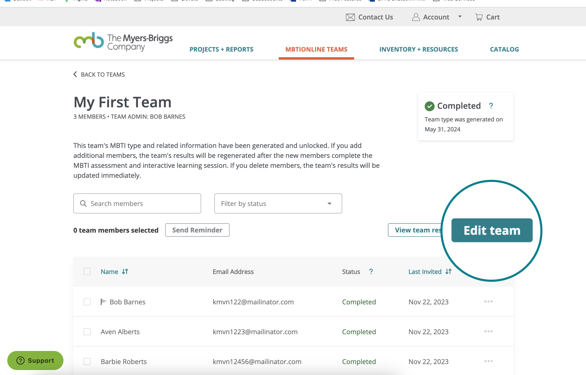586x375 pixels.
Task: Expand the Account dropdown arrow
Action: pos(460,17)
